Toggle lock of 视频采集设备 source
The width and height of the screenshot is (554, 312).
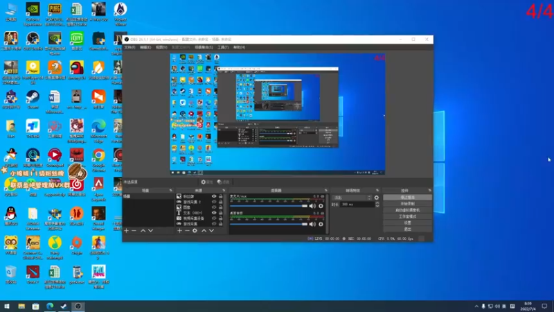tap(220, 218)
